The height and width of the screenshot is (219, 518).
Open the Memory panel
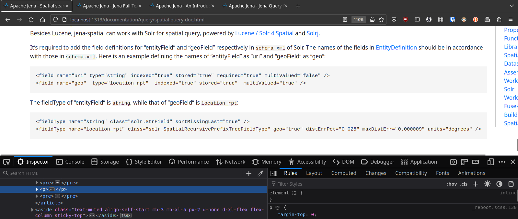[x=267, y=162]
